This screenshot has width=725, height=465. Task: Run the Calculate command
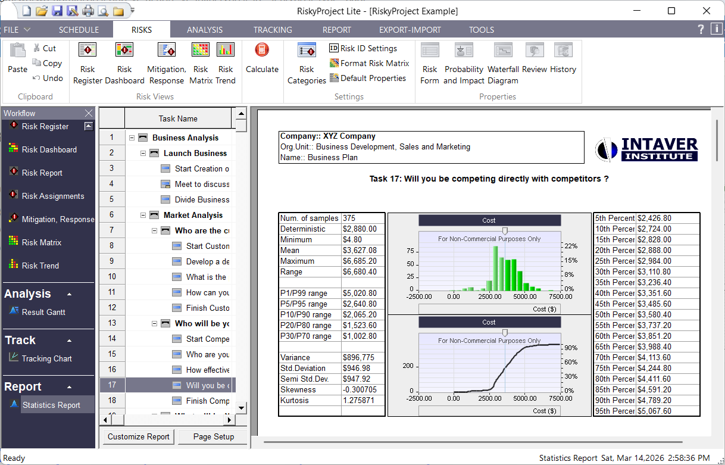[262, 63]
